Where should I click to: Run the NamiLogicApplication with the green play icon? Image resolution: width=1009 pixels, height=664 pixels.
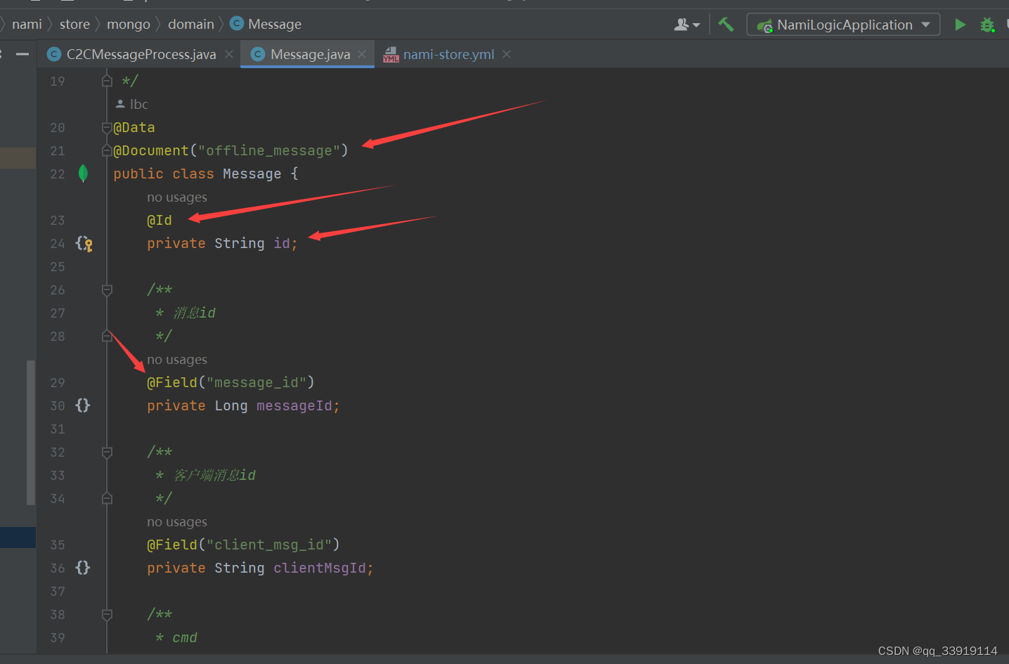tap(960, 24)
